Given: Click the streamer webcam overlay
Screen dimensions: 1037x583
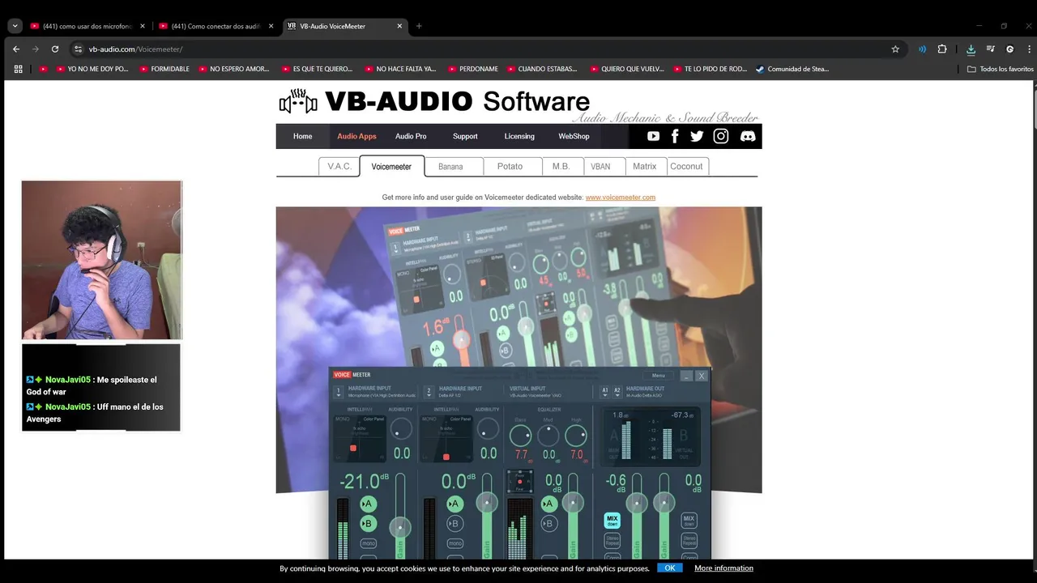Looking at the screenshot, I should click(x=101, y=260).
